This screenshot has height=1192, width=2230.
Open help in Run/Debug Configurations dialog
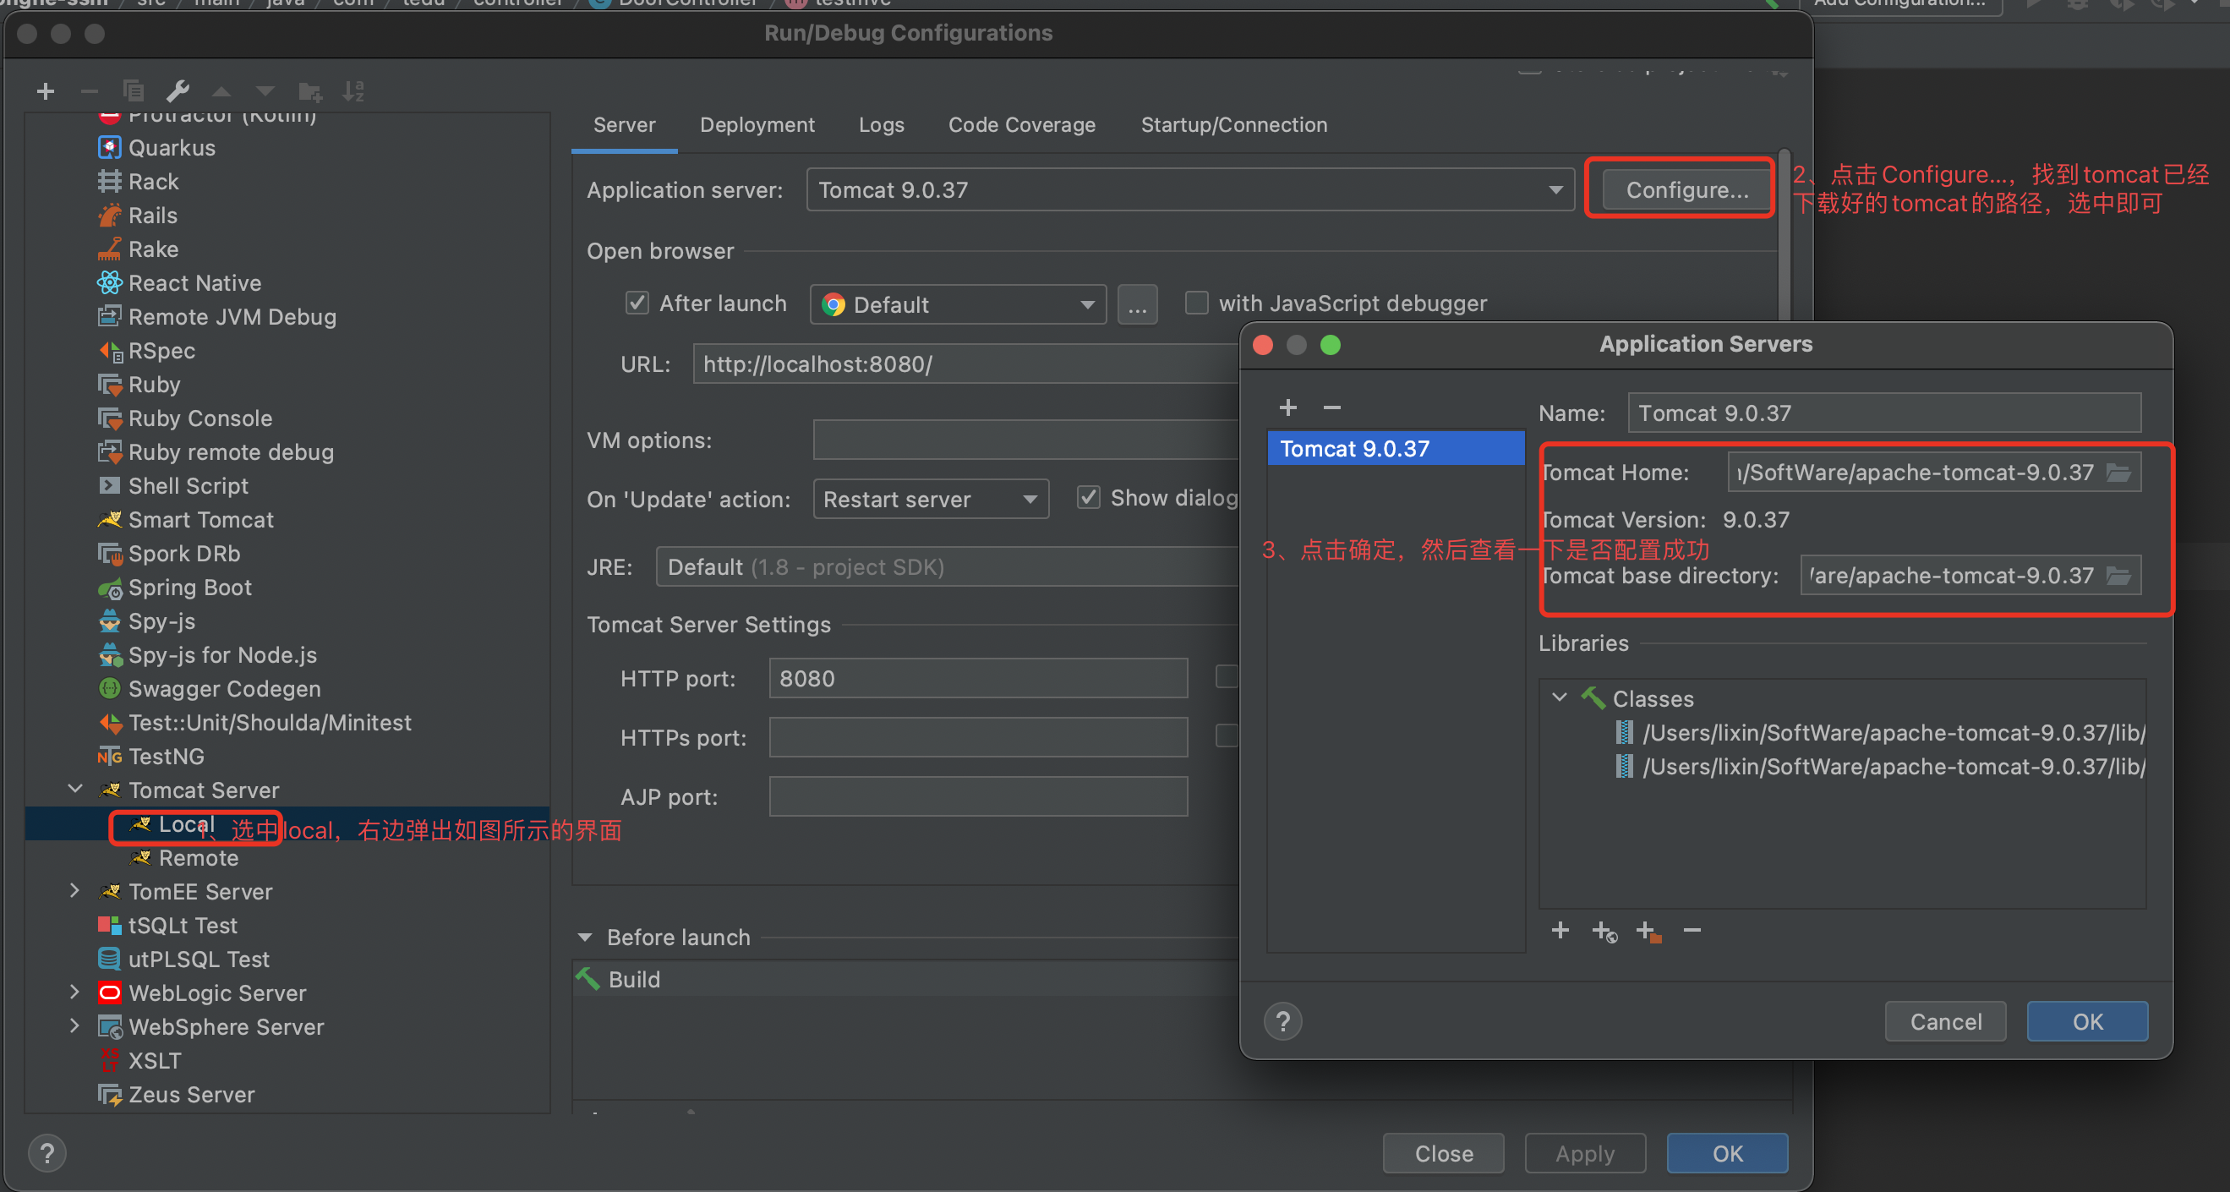[x=46, y=1154]
